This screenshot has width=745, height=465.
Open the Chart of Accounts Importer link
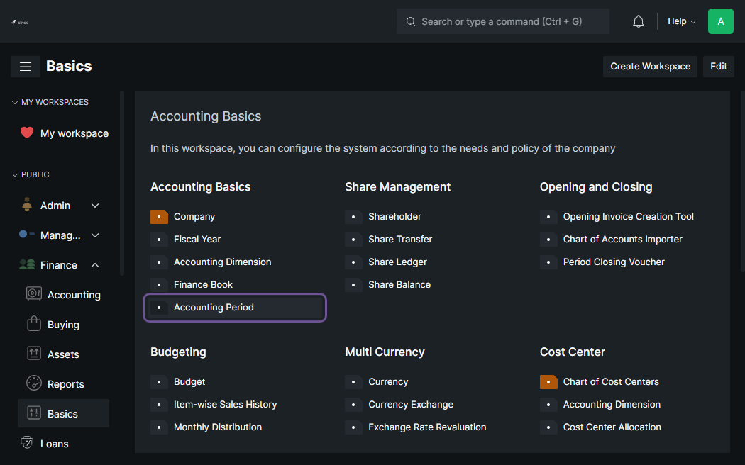click(622, 240)
